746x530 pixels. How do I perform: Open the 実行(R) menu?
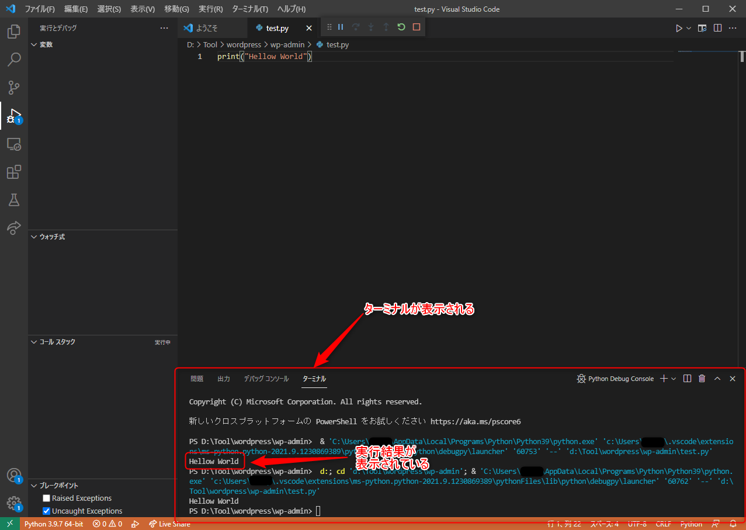point(210,9)
